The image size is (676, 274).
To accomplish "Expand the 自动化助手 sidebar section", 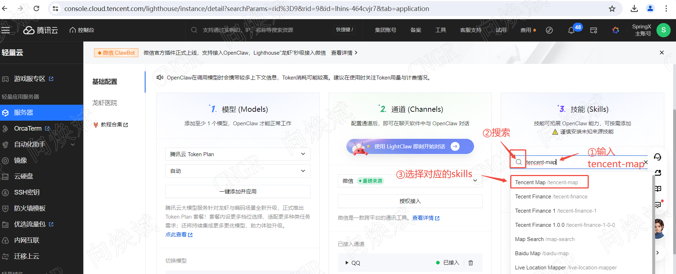I will [x=73, y=144].
